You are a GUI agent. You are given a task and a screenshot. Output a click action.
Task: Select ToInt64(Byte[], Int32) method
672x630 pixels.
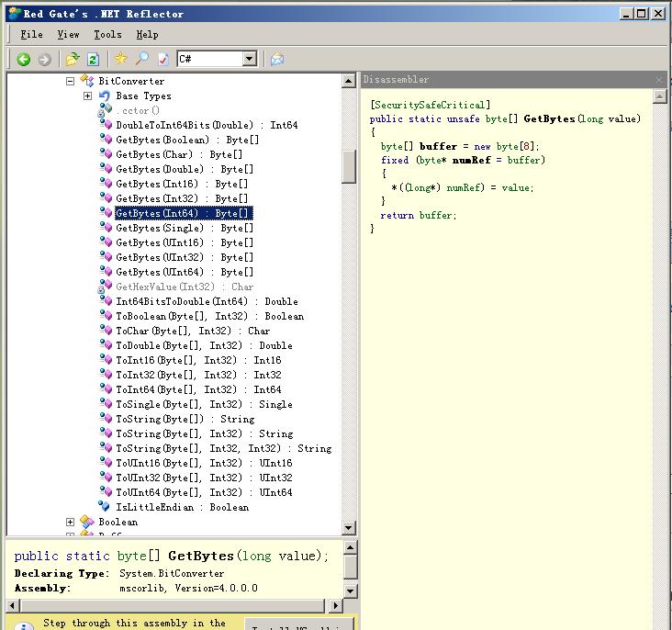coord(198,389)
